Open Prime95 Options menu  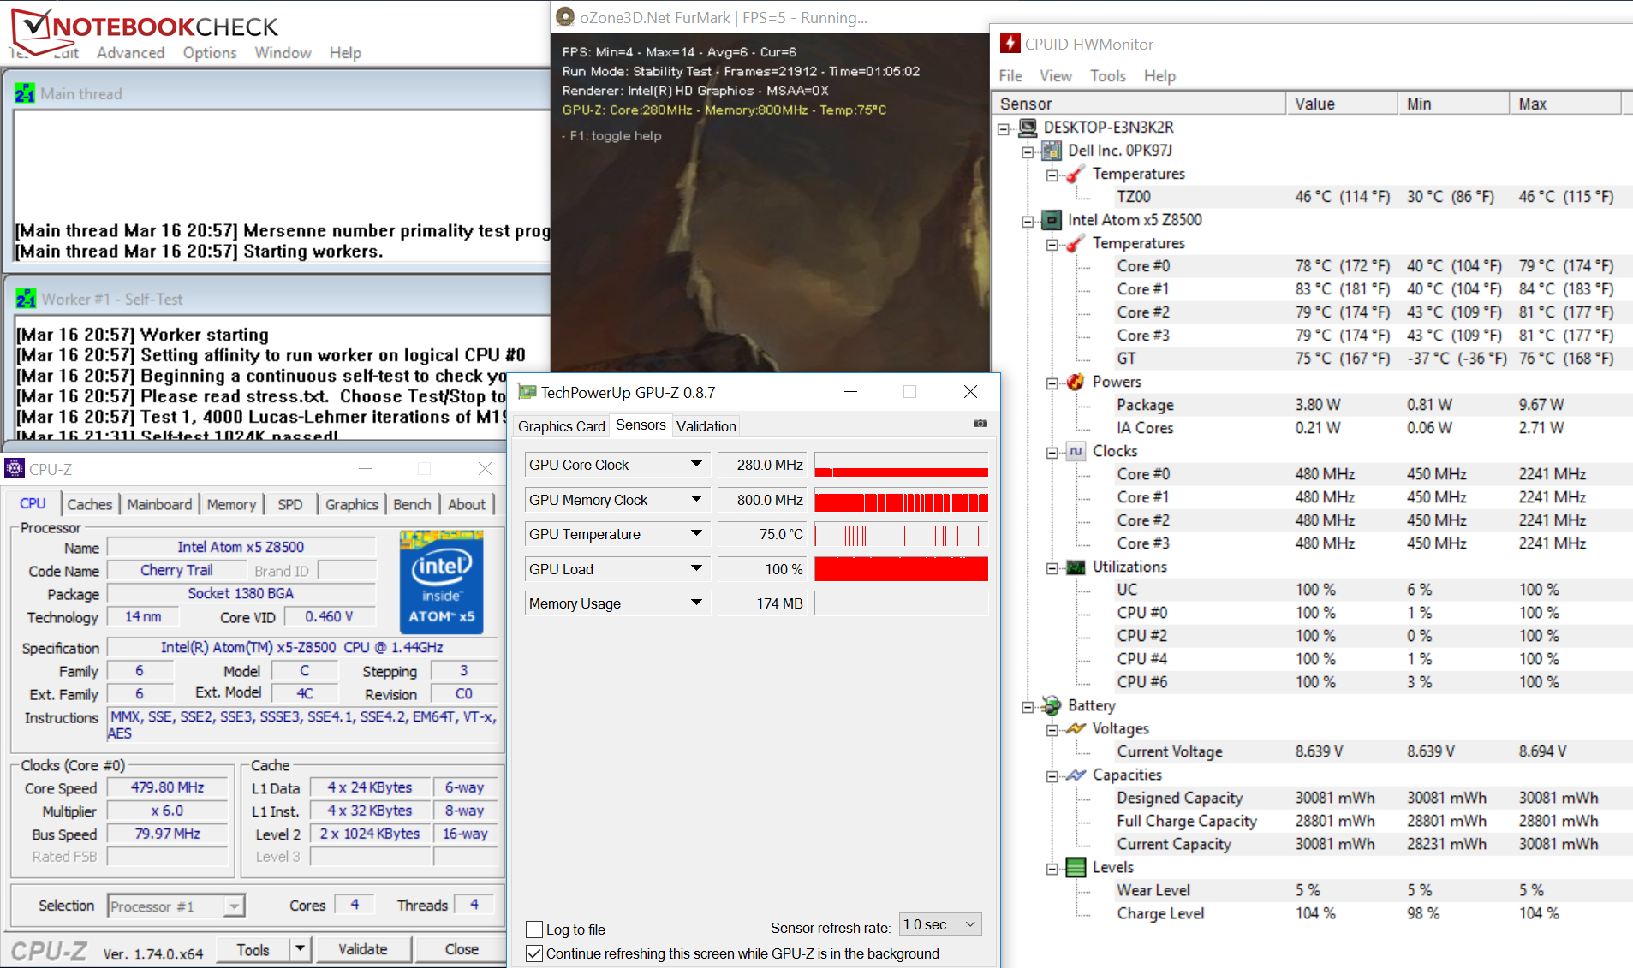[210, 52]
